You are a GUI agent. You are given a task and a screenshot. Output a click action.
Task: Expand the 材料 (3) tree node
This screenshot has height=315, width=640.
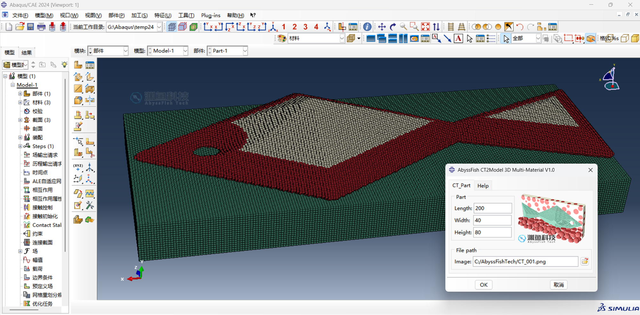(20, 102)
